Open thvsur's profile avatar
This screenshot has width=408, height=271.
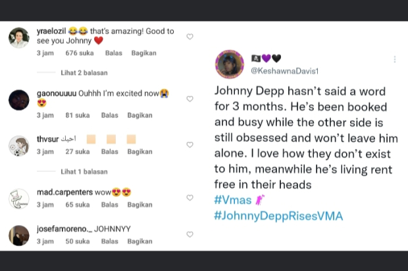[18, 146]
